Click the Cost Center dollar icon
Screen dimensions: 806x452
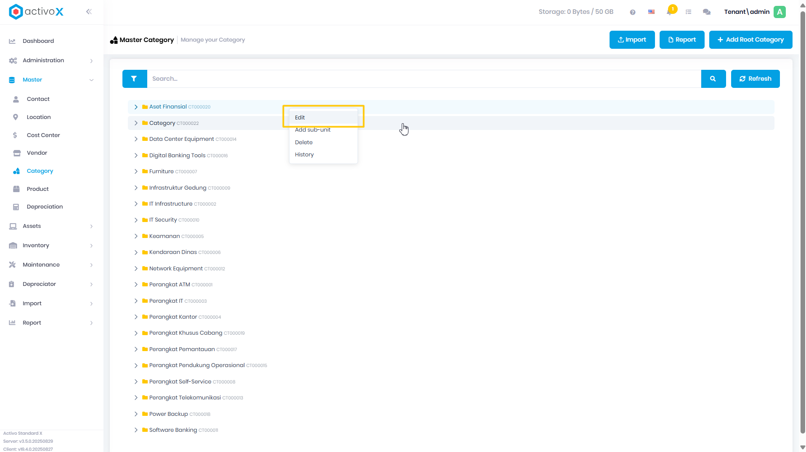tap(15, 135)
